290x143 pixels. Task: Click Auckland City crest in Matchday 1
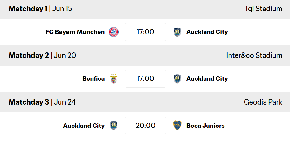177,32
